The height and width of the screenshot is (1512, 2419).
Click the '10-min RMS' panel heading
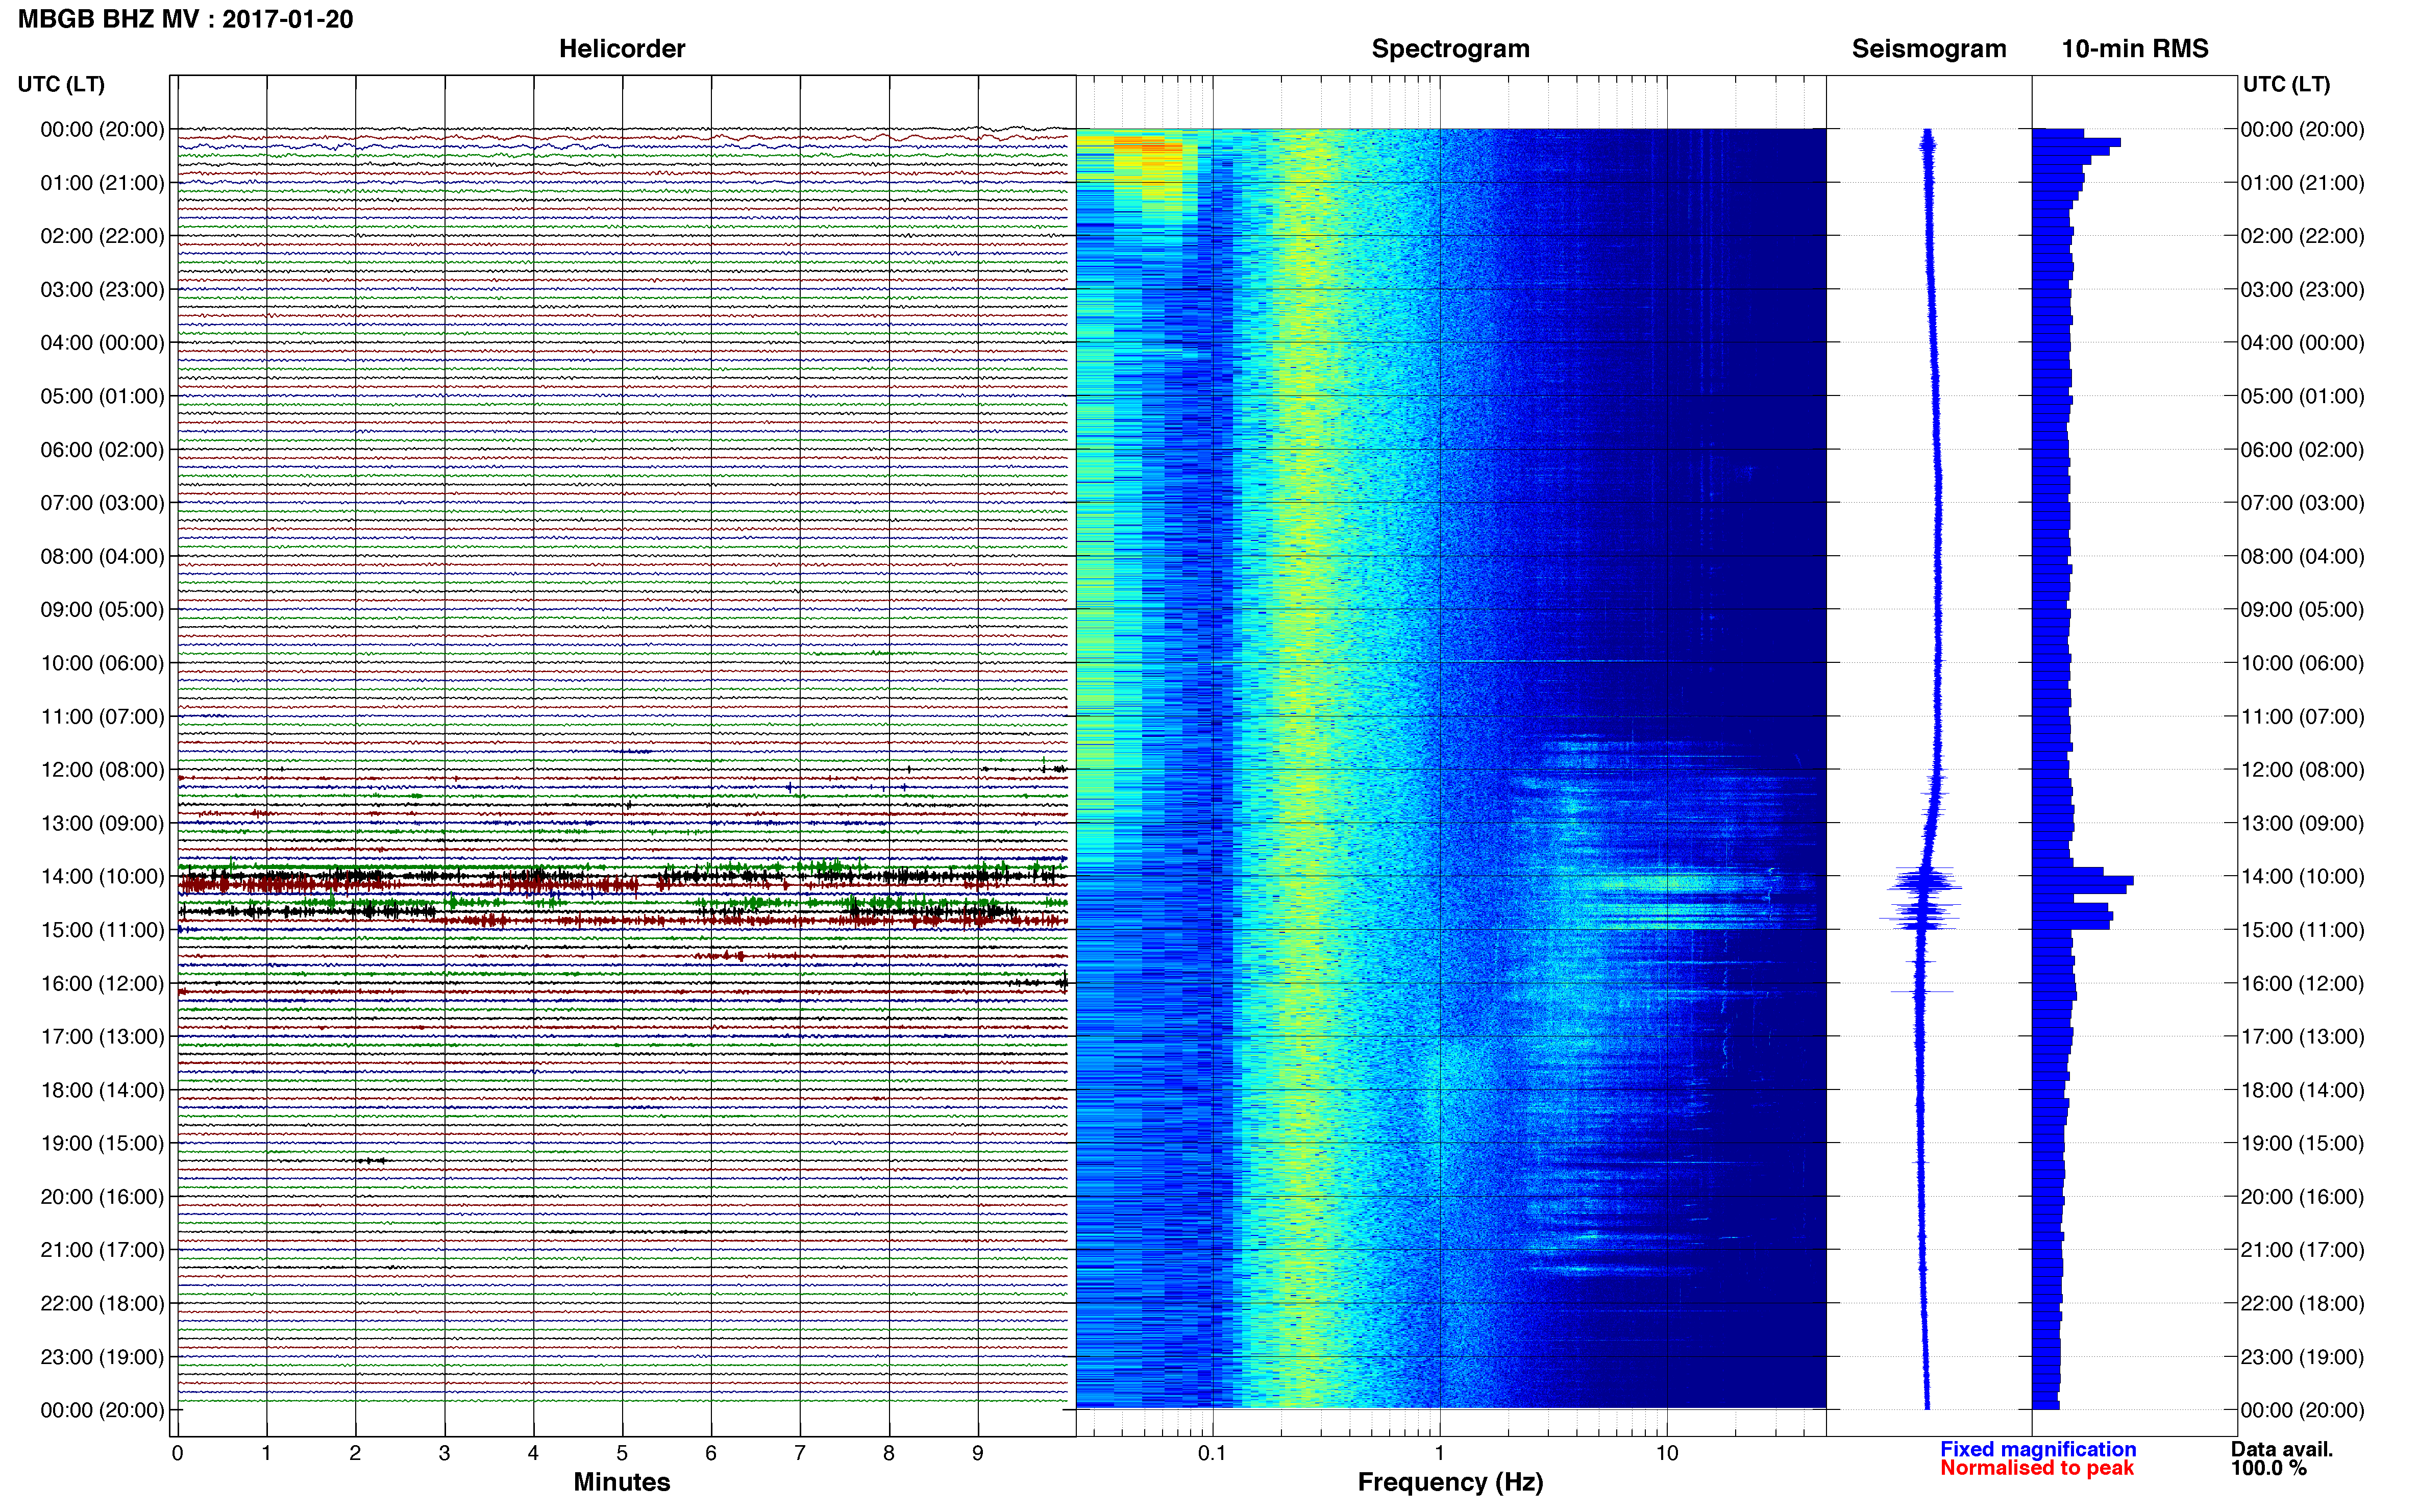tap(2134, 49)
